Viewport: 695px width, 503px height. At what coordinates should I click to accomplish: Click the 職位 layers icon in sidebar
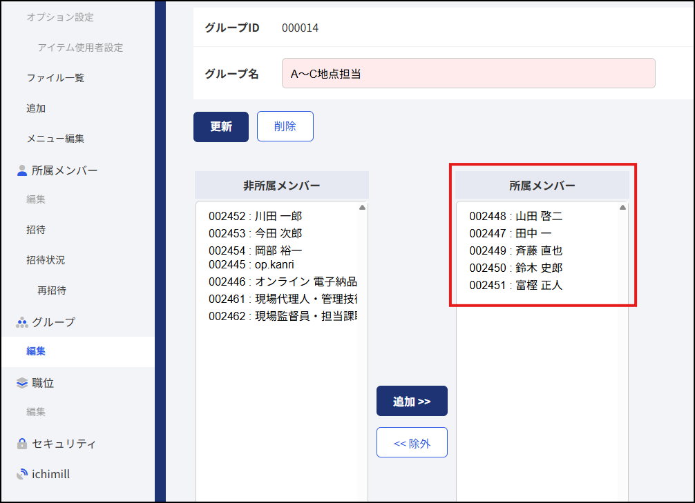(x=21, y=383)
